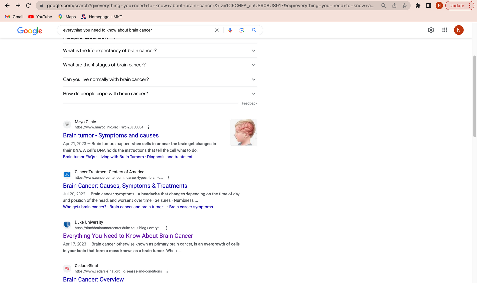The width and height of the screenshot is (477, 283).
Task: Click the Update button in Chrome
Action: (x=460, y=6)
